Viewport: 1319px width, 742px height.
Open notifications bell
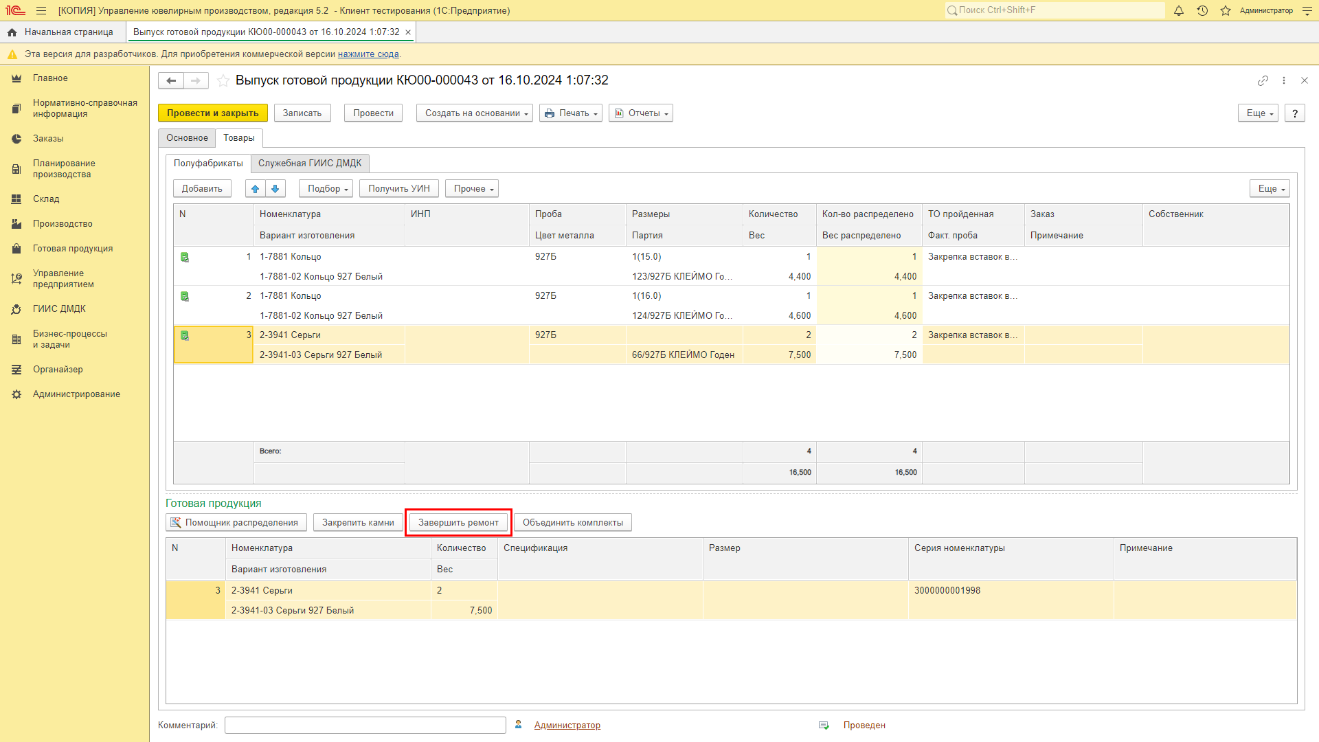point(1179,10)
